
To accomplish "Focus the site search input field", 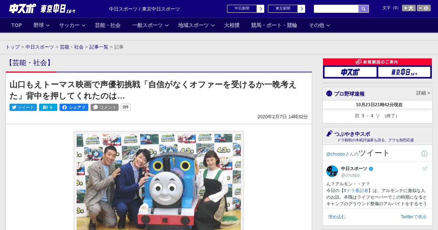I will click(x=336, y=9).
